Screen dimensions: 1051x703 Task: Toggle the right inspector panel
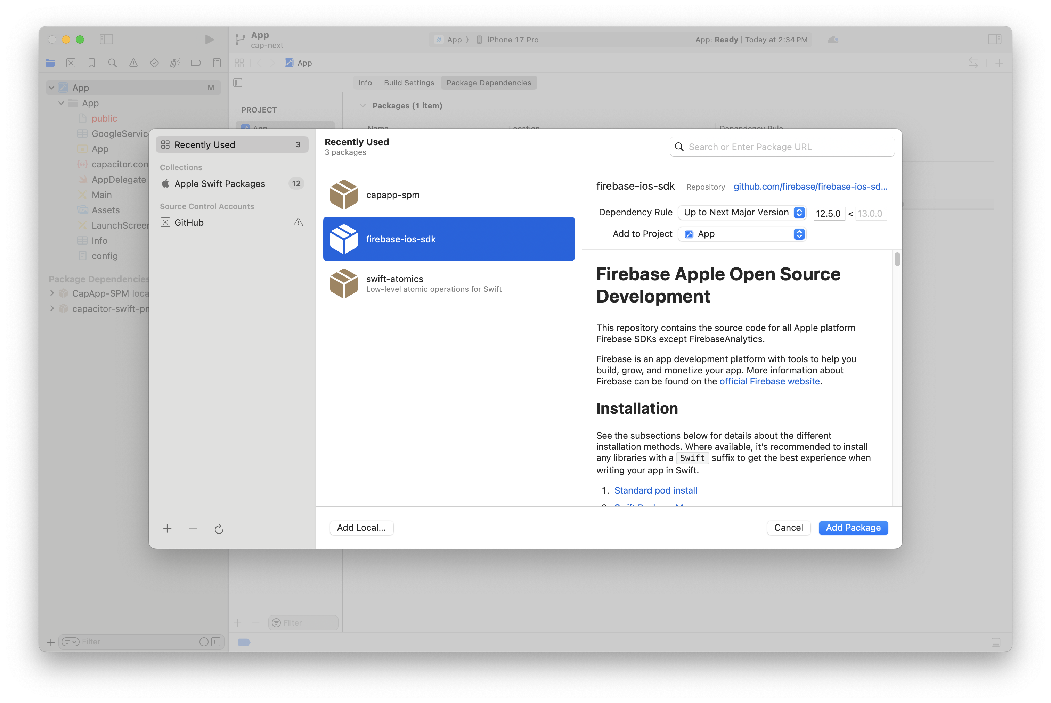(994, 40)
